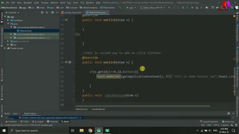This screenshot has height=134, width=239.
Task: Click the Project tool window side button
Action: point(2,17)
